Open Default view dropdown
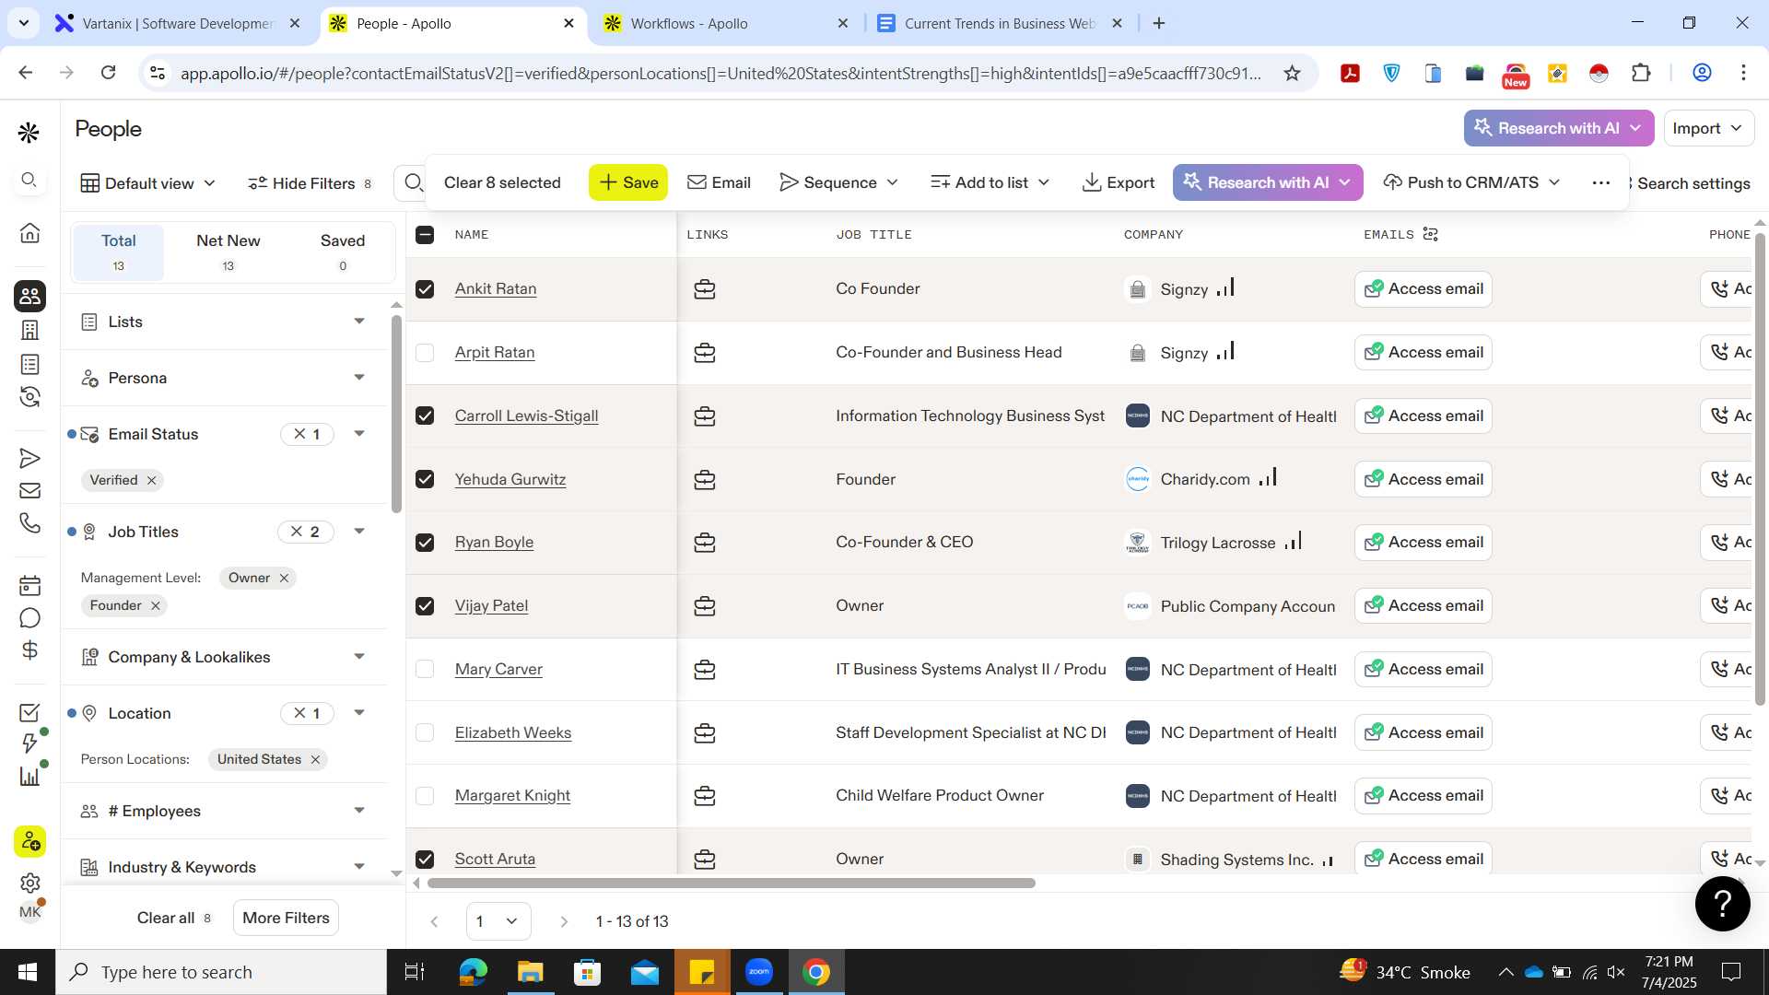1769x995 pixels. 147,183
